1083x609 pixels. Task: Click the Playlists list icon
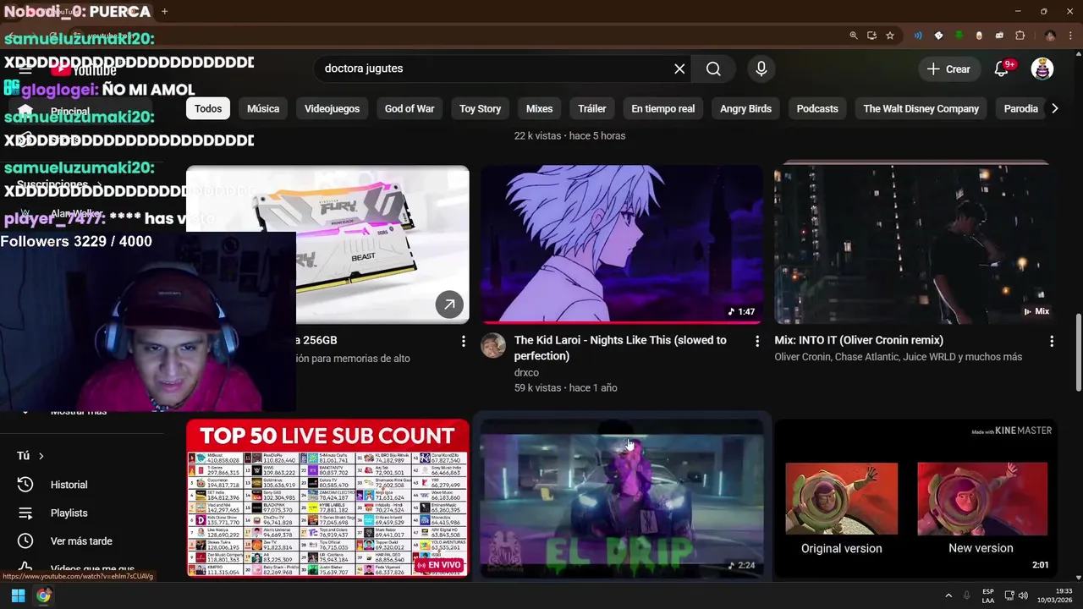coord(25,513)
